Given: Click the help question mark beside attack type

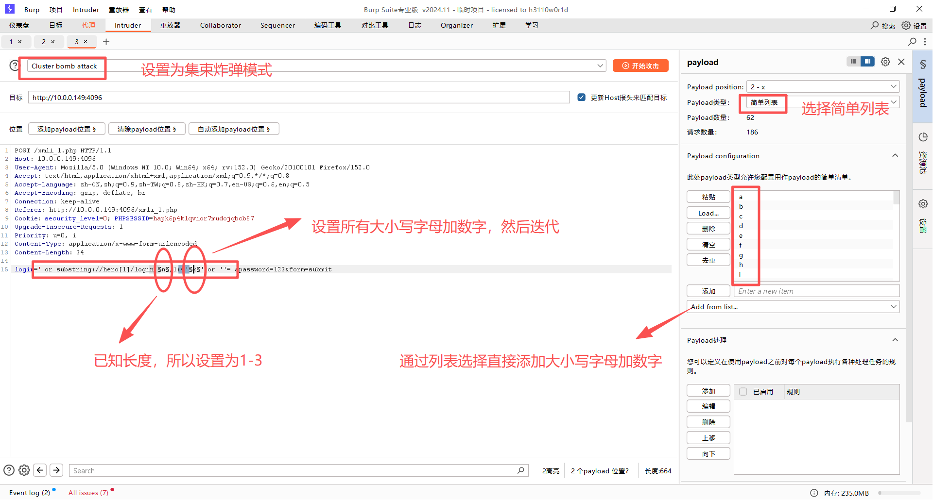Looking at the screenshot, I should (x=15, y=66).
